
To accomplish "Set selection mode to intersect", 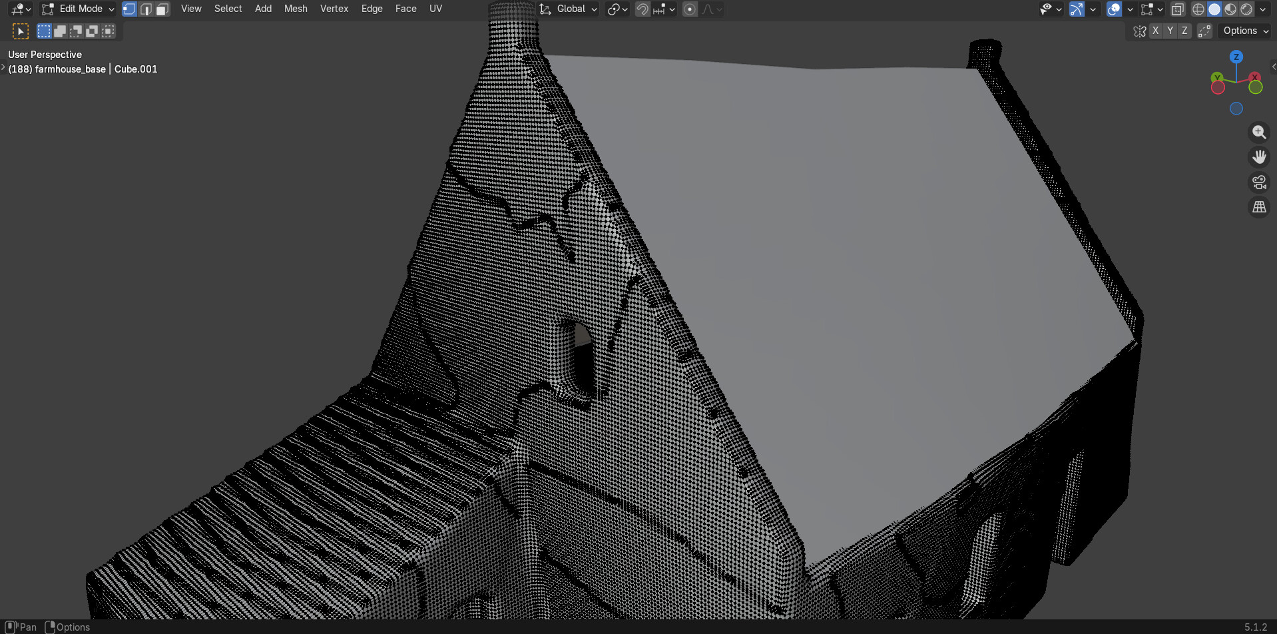I will (108, 31).
